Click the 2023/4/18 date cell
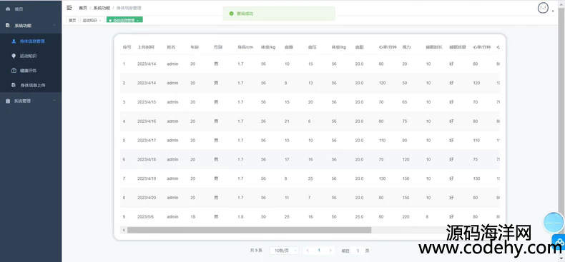The image size is (565, 262). (147, 159)
